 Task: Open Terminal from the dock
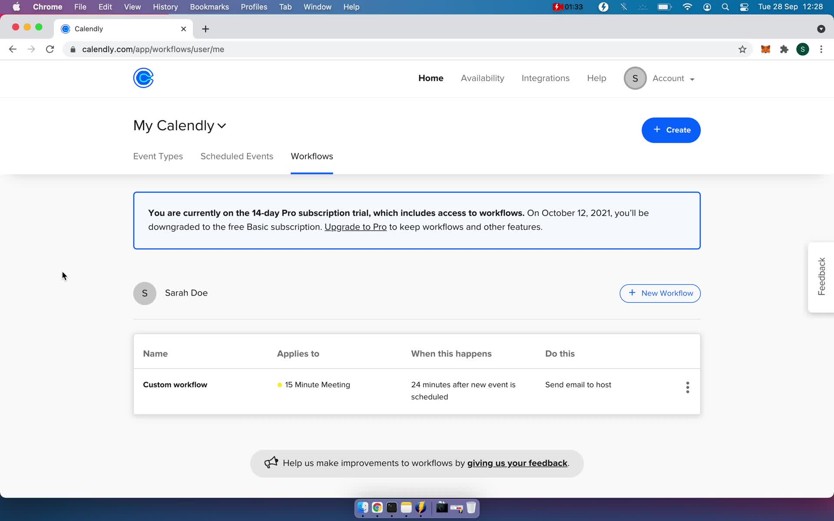pos(392,508)
